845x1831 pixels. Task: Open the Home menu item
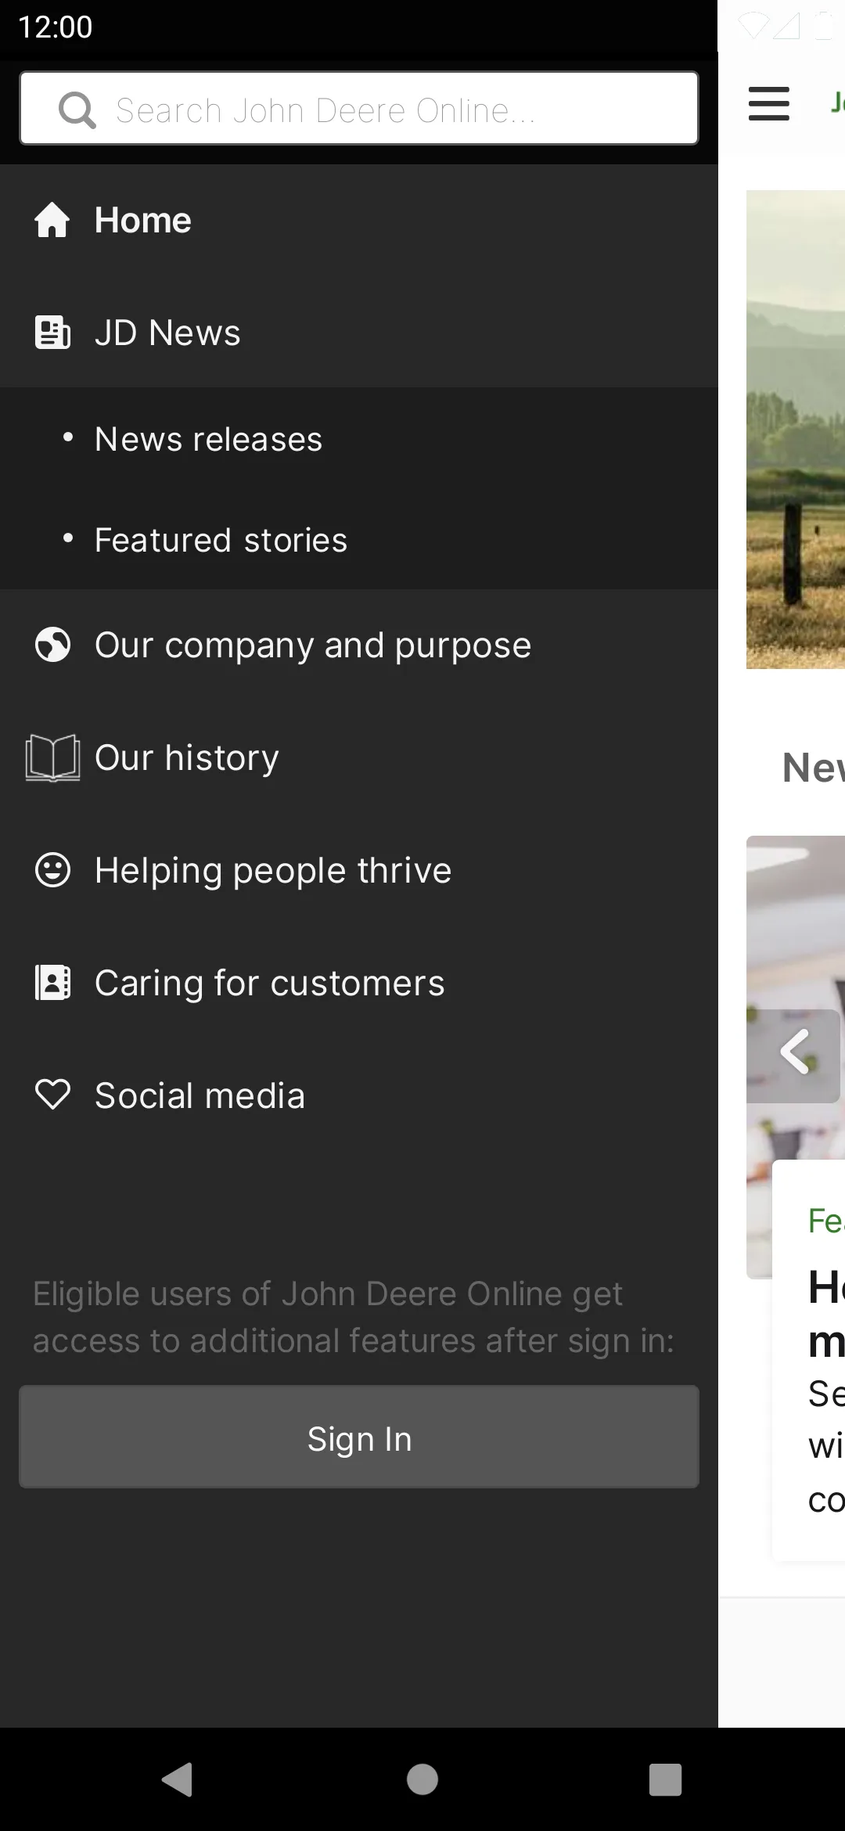359,220
